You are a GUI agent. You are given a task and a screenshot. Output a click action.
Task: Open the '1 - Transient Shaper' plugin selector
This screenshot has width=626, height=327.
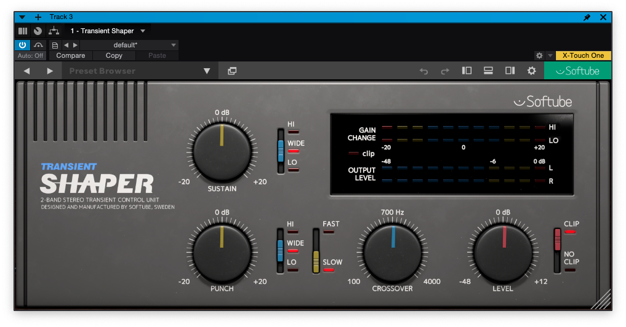107,31
